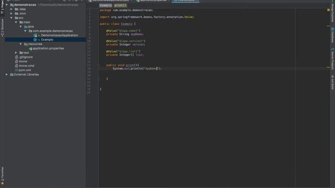The height and width of the screenshot is (188, 335).
Task: Collapse the src folder
Action: pos(12,18)
